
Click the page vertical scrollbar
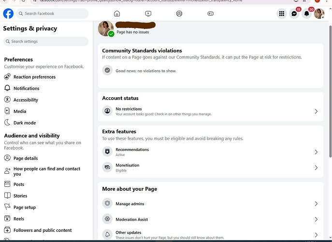pyautogui.click(x=330, y=91)
